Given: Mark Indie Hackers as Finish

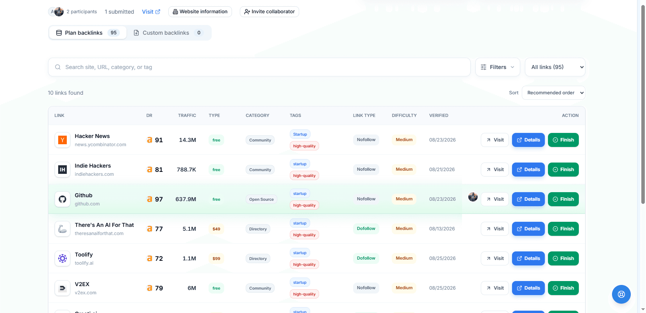Looking at the screenshot, I should (x=563, y=170).
